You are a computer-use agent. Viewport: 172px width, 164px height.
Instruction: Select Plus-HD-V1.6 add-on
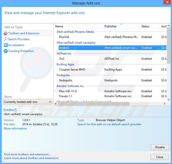coord(68,91)
